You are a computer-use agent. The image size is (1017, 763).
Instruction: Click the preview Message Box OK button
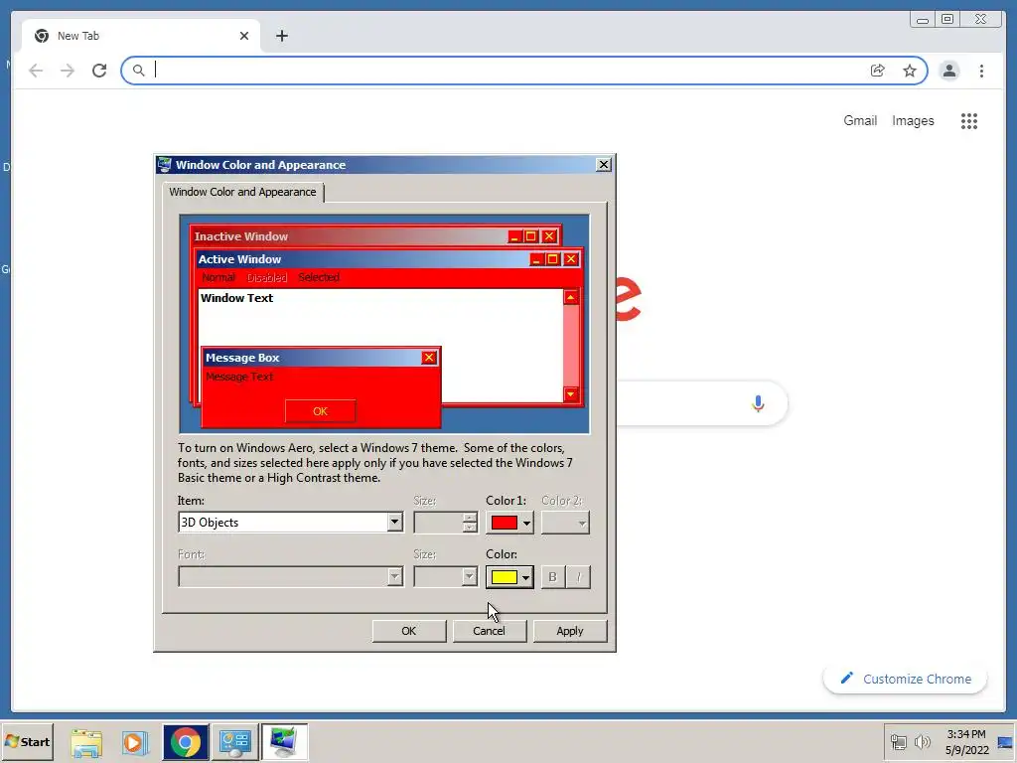pyautogui.click(x=321, y=411)
